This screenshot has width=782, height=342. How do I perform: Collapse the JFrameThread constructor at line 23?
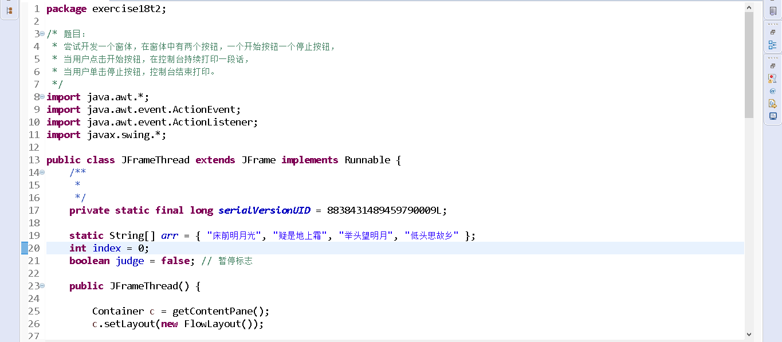[x=42, y=286]
